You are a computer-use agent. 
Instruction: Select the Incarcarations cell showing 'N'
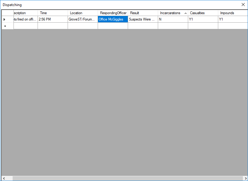point(173,19)
